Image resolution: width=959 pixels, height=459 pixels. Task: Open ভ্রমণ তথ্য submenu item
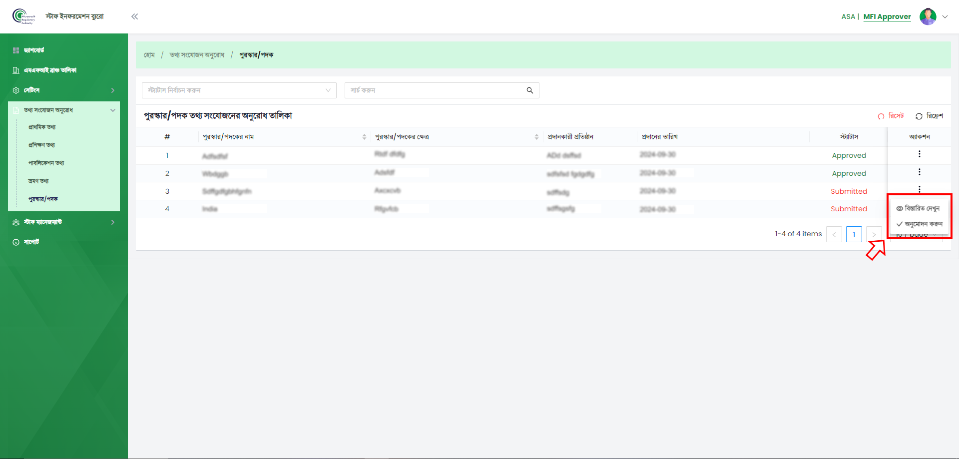coord(38,181)
